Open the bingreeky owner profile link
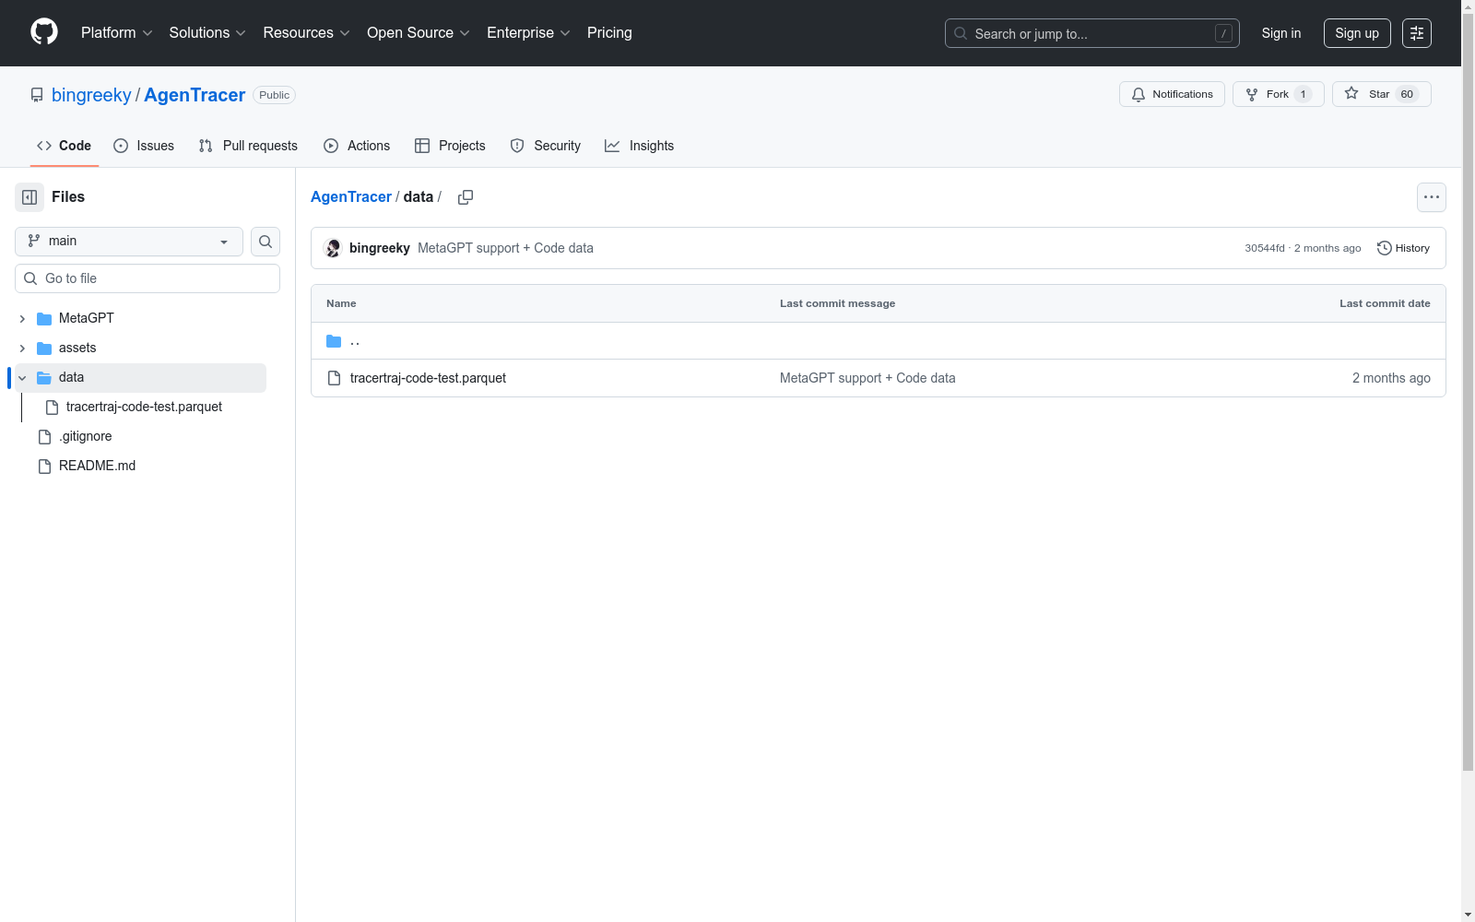The width and height of the screenshot is (1475, 922). (91, 95)
